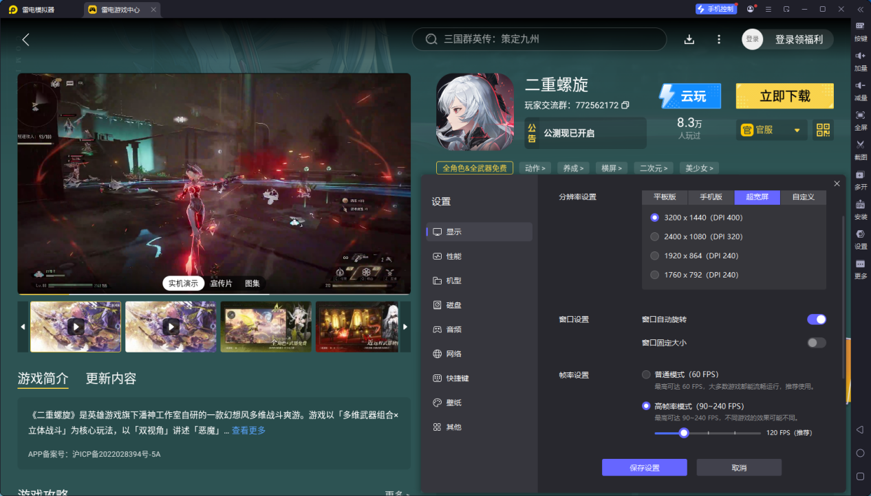Screen dimensions: 871x496
Task: Open the 性能 settings section
Action: (x=479, y=256)
